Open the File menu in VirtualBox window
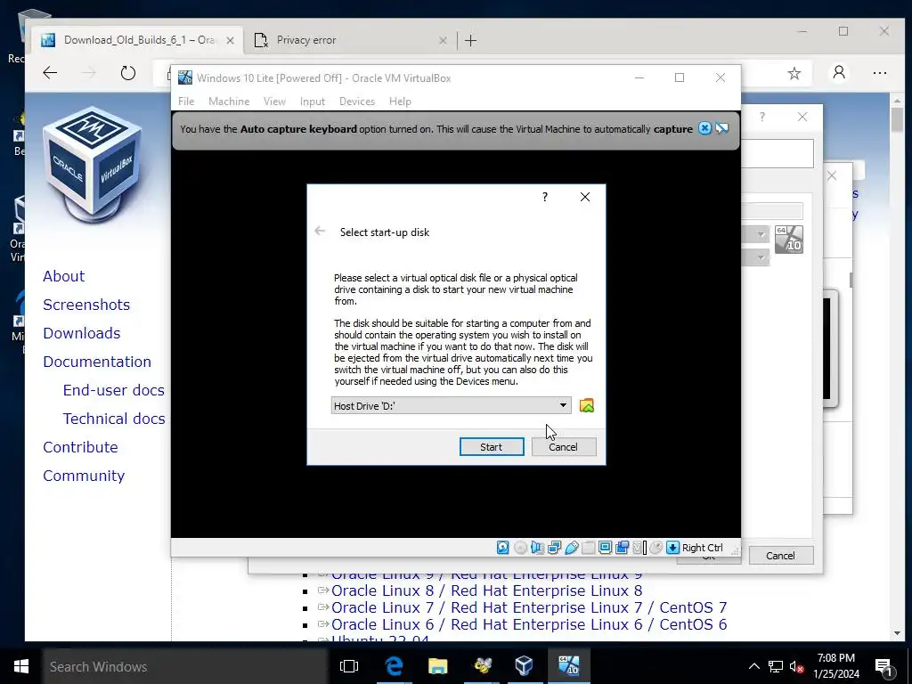 point(186,102)
